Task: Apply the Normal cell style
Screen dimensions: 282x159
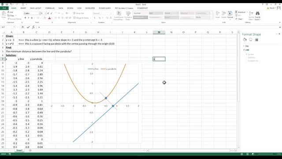Action: pos(141,13)
